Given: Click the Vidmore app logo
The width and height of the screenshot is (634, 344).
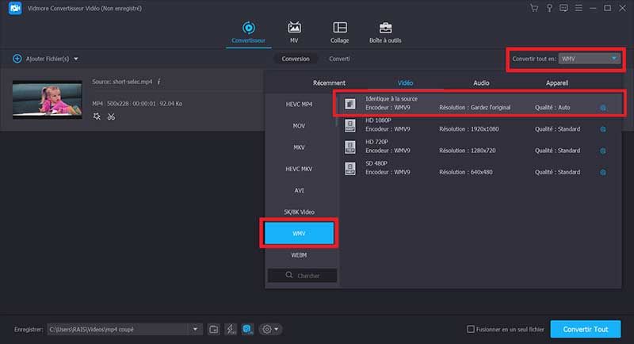Looking at the screenshot, I should (15, 8).
